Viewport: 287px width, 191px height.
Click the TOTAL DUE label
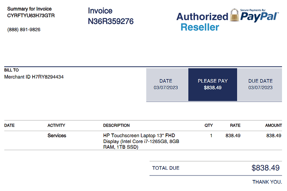tap(166, 168)
